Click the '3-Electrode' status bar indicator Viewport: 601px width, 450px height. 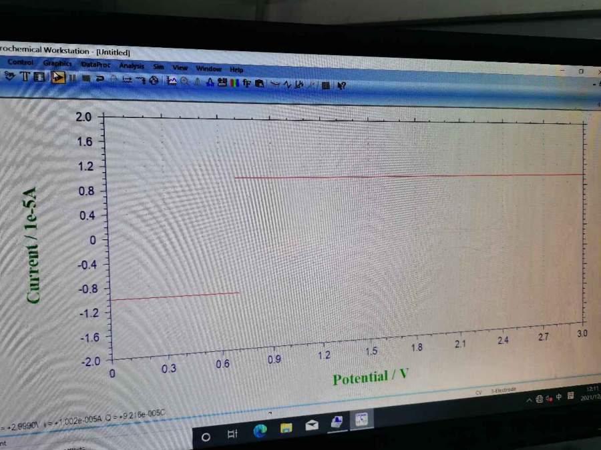(x=504, y=390)
